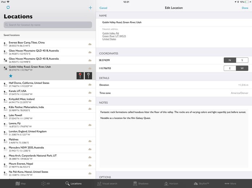Add a new location with plus icon

[90, 8]
